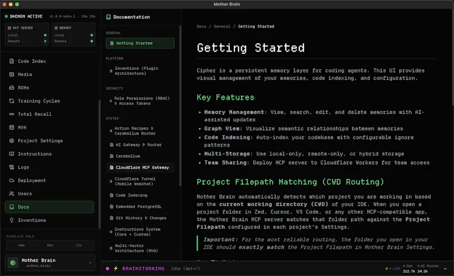Click MCP Server Local status indicator
This screenshot has width=454, height=276.
[x=45, y=35]
